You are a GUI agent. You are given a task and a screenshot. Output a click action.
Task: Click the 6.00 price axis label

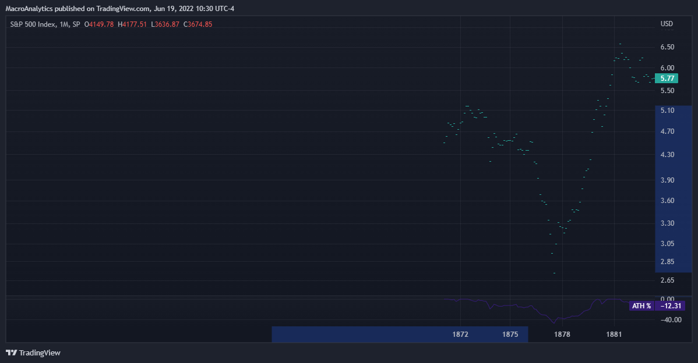pyautogui.click(x=667, y=68)
